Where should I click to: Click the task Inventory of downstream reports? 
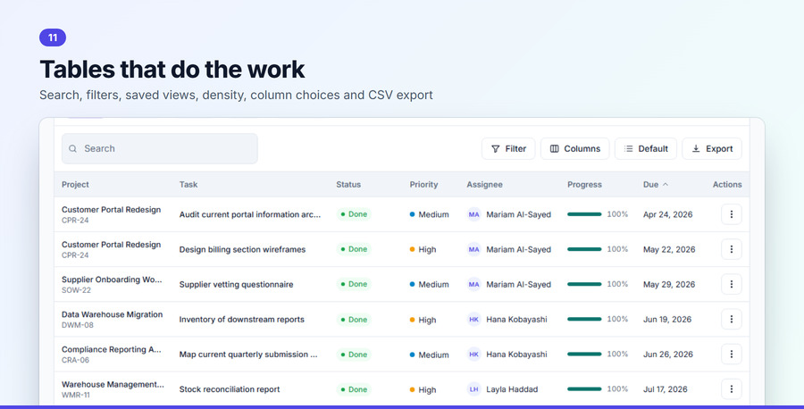tap(241, 320)
